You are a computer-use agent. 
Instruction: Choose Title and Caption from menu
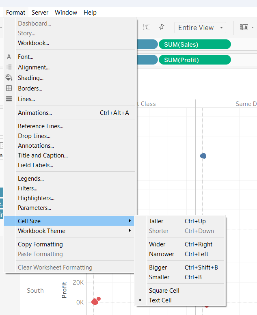(43, 155)
